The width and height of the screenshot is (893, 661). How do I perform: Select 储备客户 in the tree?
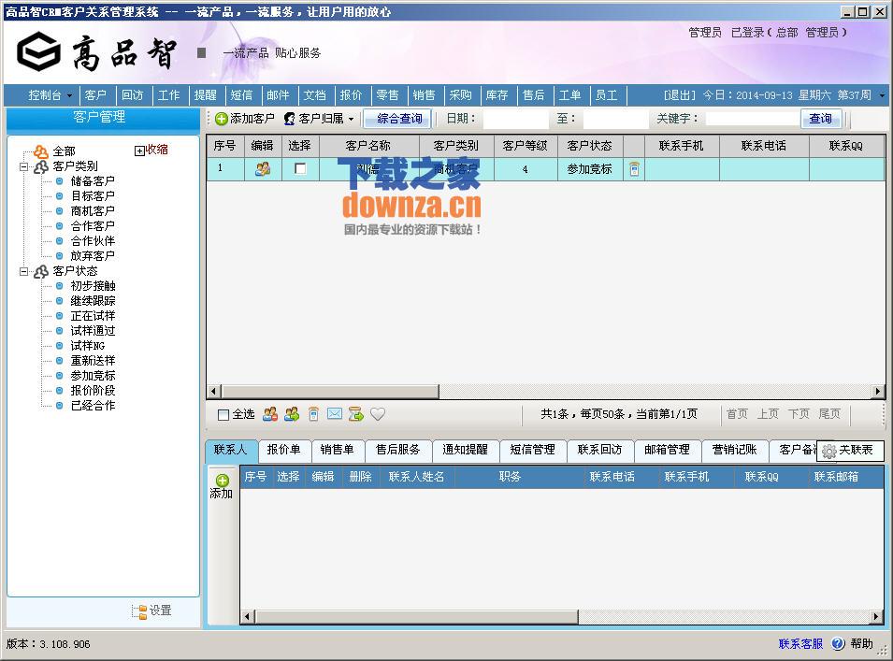(93, 181)
